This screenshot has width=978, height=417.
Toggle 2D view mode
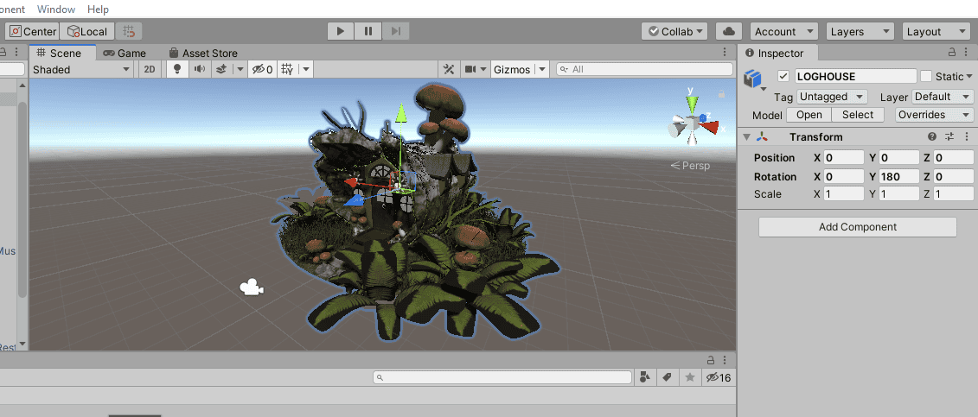[x=150, y=69]
